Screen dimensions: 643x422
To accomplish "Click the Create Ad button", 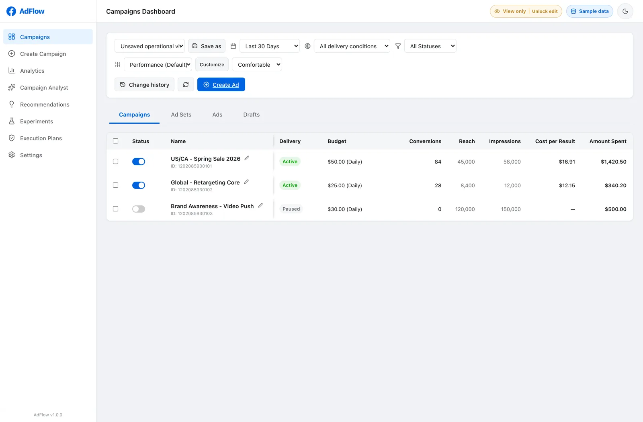I will 221,84.
